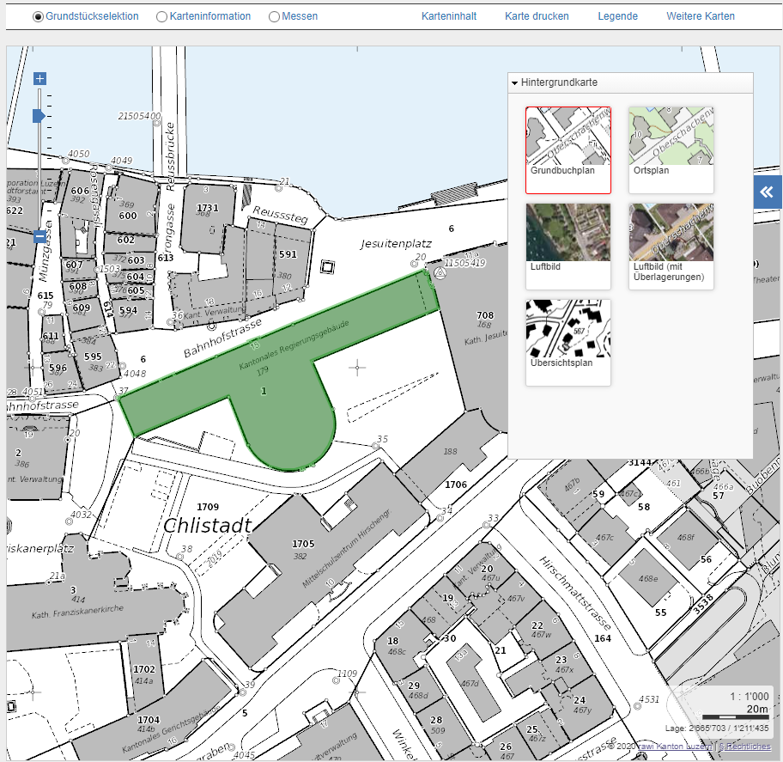Select the Grundstückselektion radio button
Image resolution: width=783 pixels, height=762 pixels.
point(39,16)
